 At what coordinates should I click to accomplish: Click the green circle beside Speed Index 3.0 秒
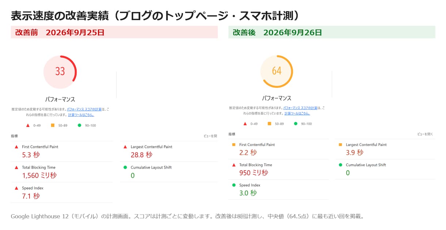tap(234, 185)
